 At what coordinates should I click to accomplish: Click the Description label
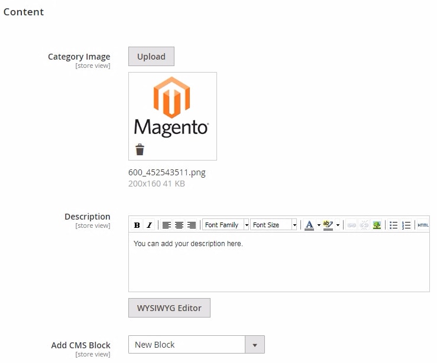click(88, 217)
